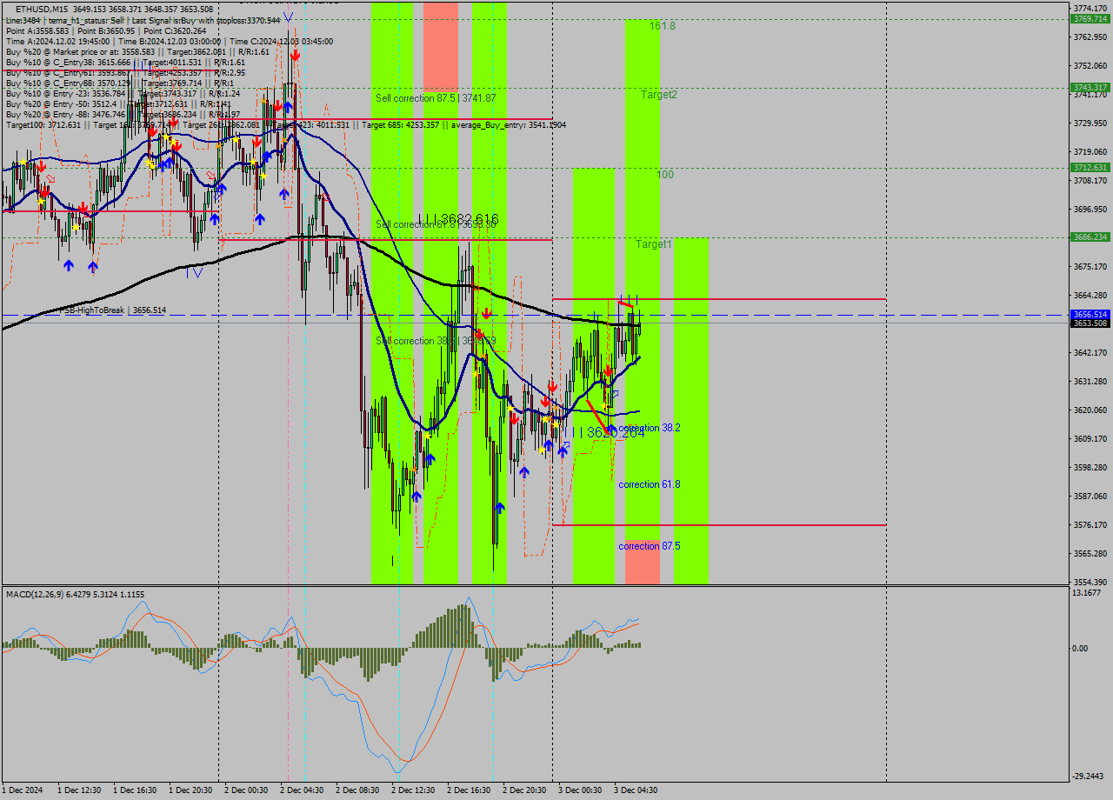Image resolution: width=1113 pixels, height=800 pixels.
Task: Click the 'FSB-HighToBreak | 3656.514' label
Action: click(x=112, y=310)
